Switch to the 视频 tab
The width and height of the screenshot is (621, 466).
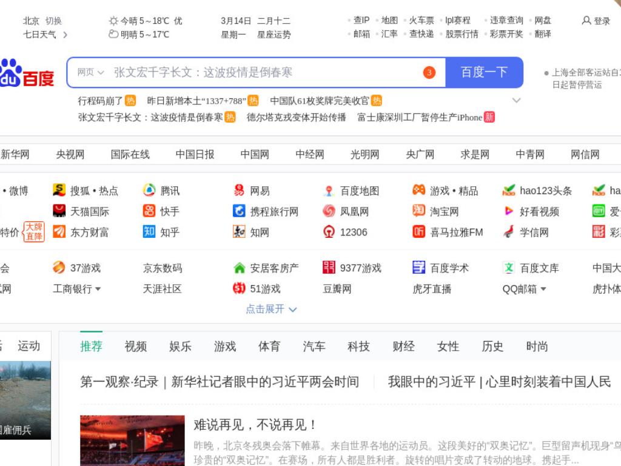tap(136, 346)
